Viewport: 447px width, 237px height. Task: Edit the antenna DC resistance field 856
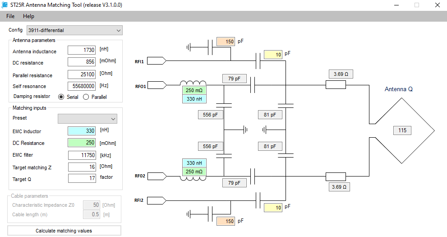pos(82,61)
